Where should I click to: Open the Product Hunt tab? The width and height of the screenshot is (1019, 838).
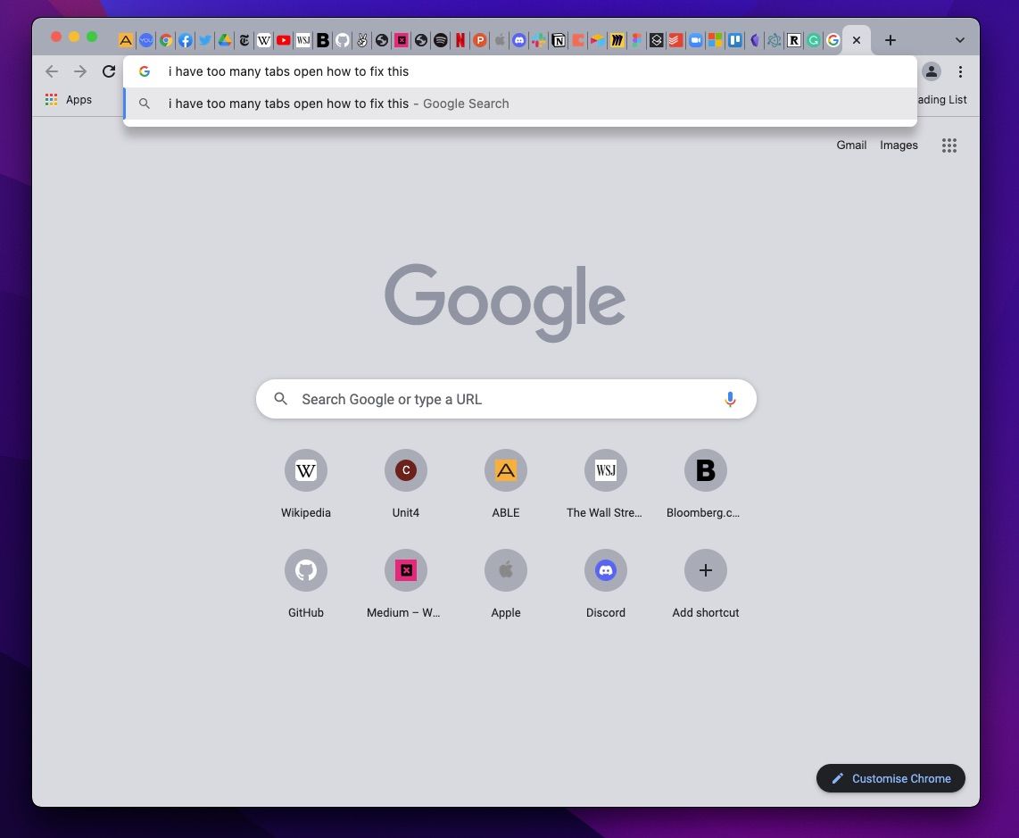pos(479,40)
